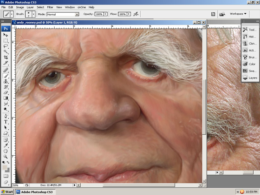Viewport: 260px width, 195px height.
Task: Open the Actions panel
Action: coord(250,50)
